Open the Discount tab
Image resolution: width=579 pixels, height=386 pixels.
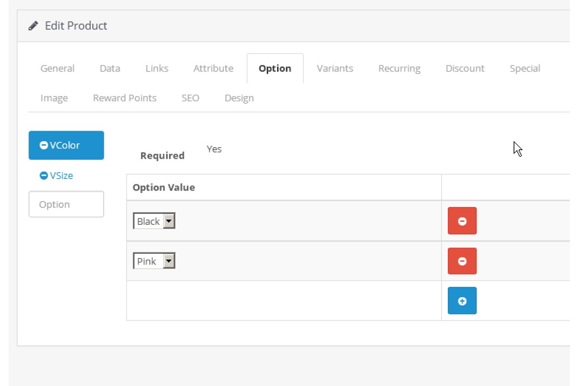click(465, 69)
